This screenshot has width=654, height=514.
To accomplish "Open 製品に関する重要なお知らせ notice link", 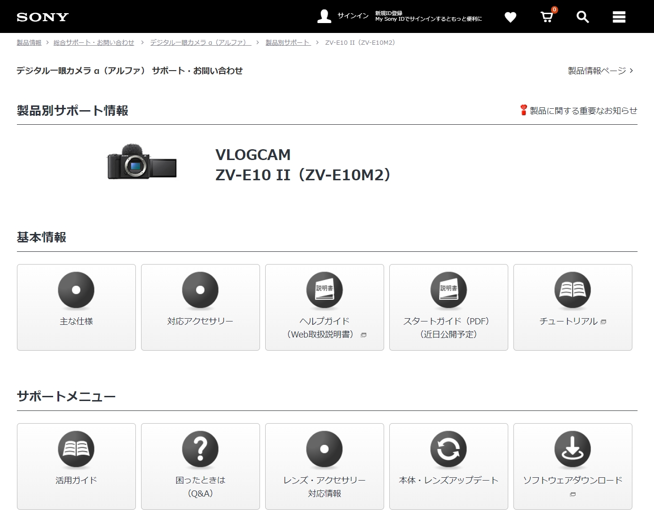I will [583, 110].
